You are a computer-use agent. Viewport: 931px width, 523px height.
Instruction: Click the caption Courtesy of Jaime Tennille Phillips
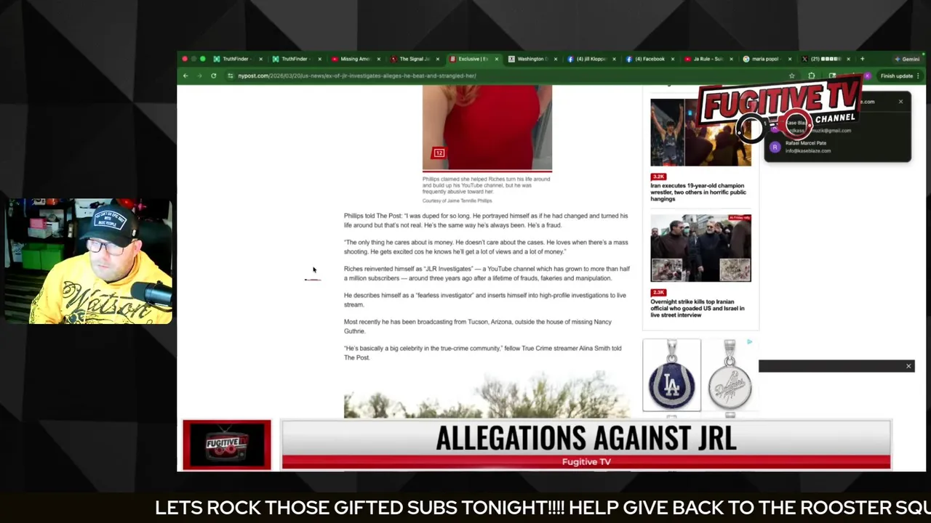pyautogui.click(x=457, y=200)
